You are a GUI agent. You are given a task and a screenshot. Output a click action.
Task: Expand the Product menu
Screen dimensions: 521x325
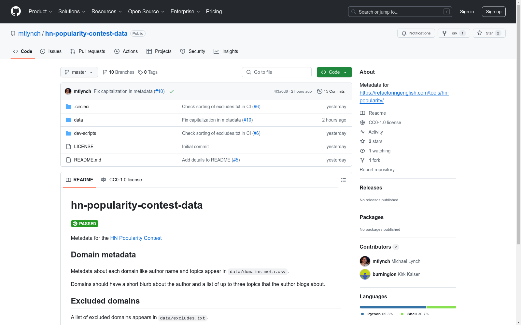point(40,12)
